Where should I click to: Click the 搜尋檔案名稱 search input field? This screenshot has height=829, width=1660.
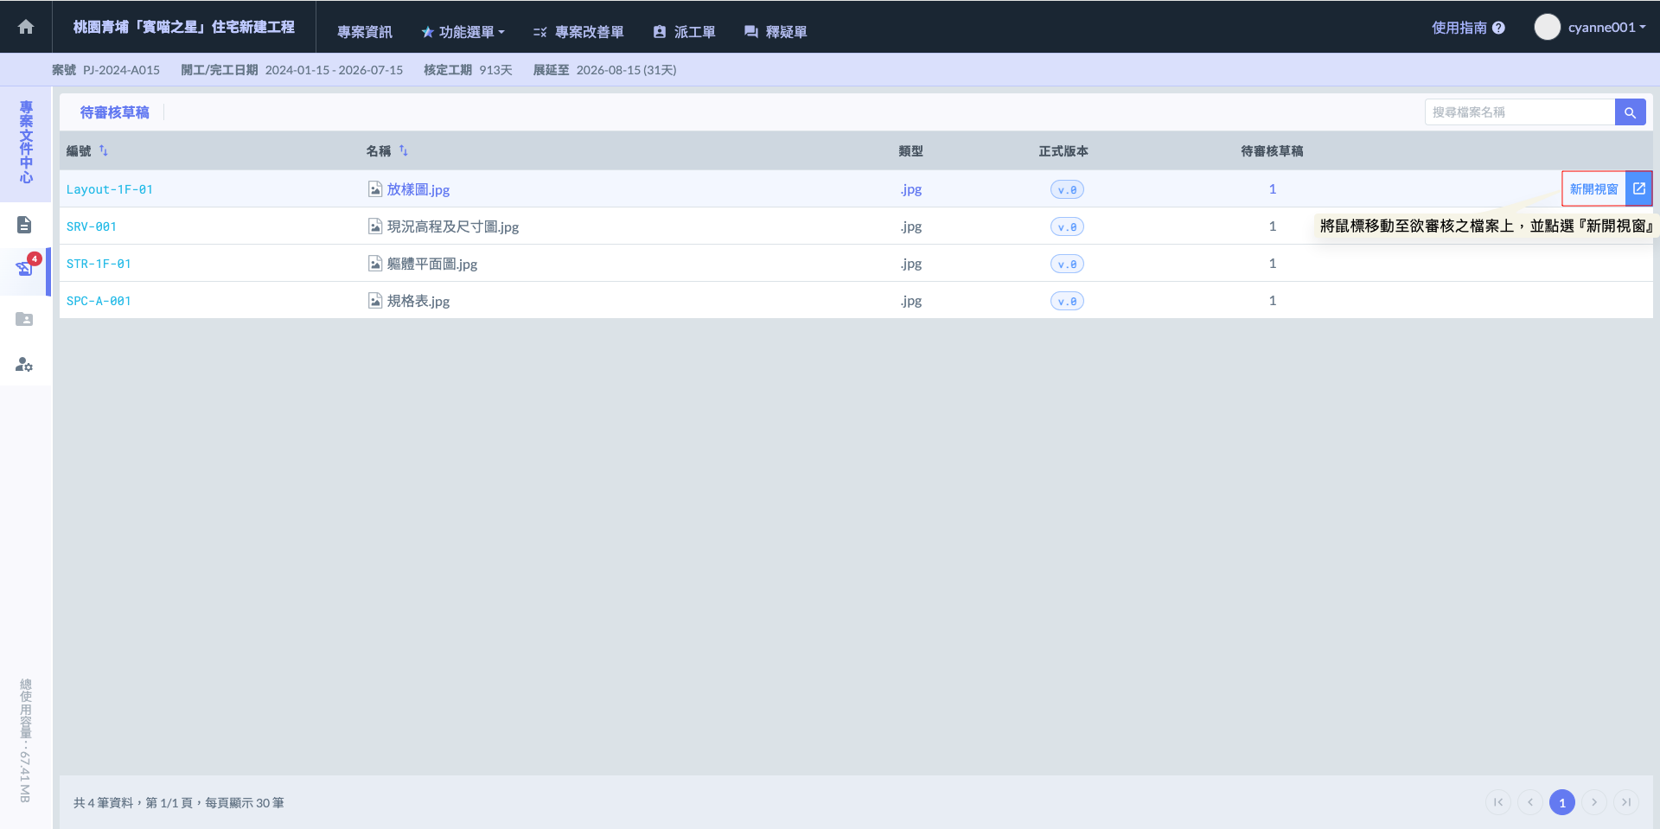1519,112
